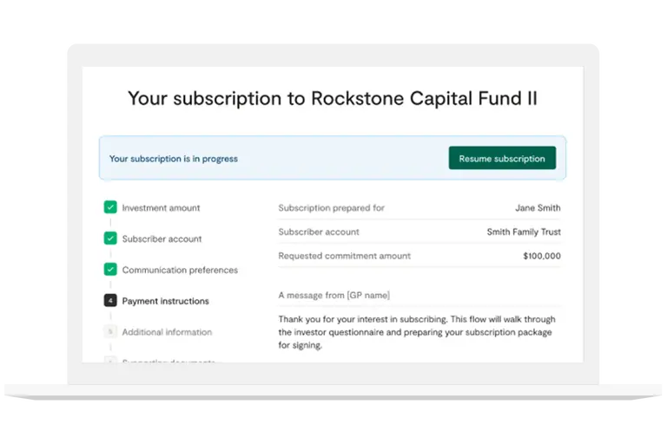Select the green Communication preferences checkmark icon
Image resolution: width=667 pixels, height=444 pixels.
pyautogui.click(x=110, y=270)
